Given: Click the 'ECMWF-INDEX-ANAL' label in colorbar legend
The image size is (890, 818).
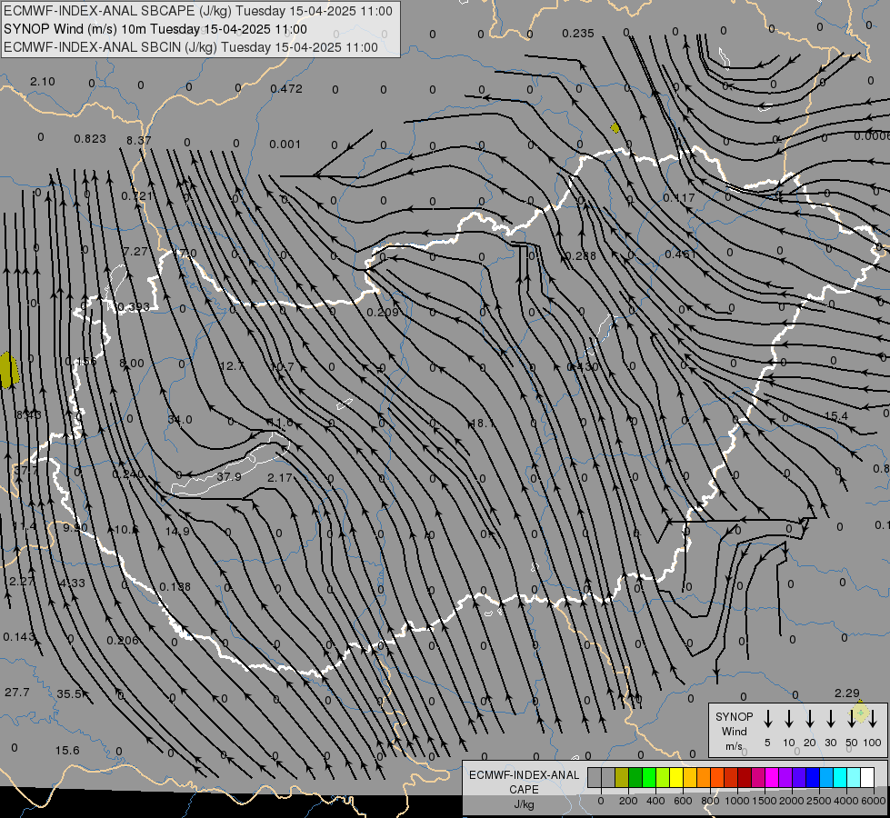Looking at the screenshot, I should (x=524, y=775).
